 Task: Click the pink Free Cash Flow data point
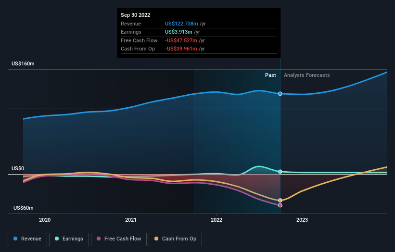click(x=280, y=205)
